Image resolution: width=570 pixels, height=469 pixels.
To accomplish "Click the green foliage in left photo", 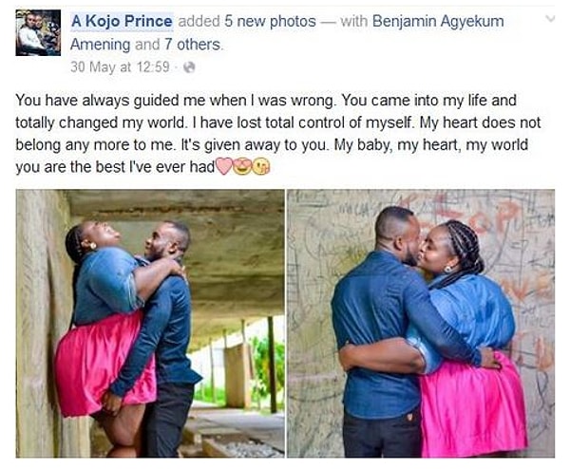I will (x=267, y=366).
